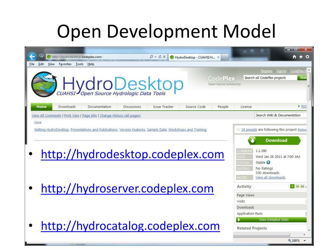333x250 pixels.
Task: Switch to the Downloads tab
Action: click(67, 107)
